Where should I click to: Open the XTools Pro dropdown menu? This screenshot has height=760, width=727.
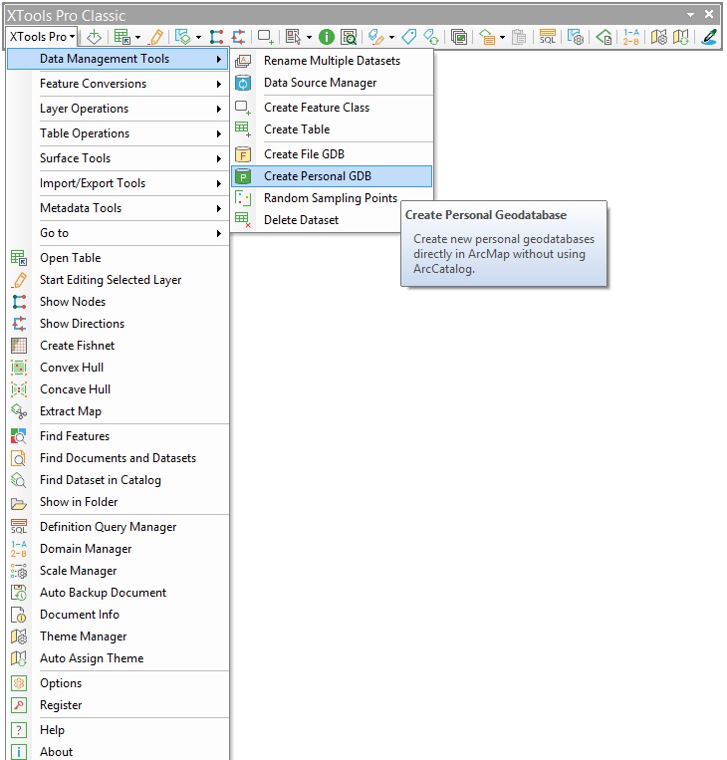pos(43,37)
